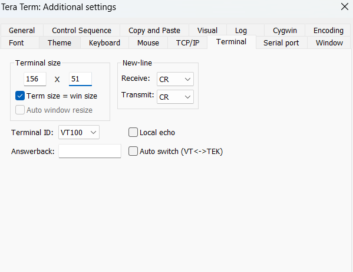
Task: Open the Control Sequence tab
Action: tap(81, 31)
